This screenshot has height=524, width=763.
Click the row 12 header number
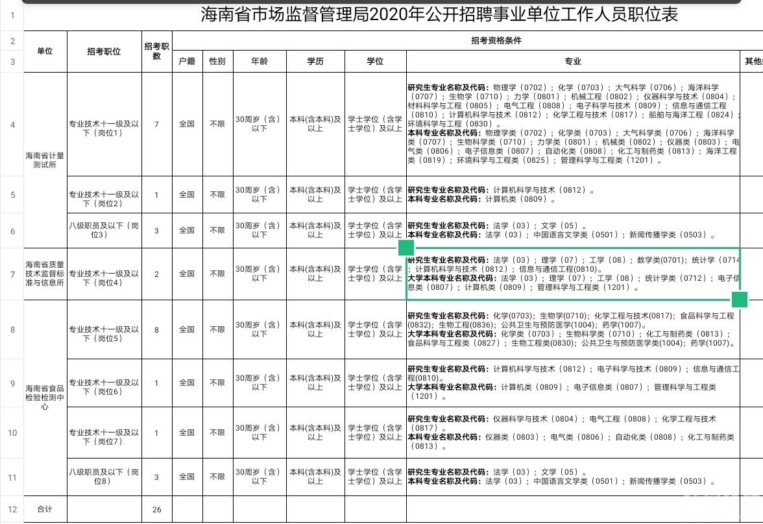click(x=12, y=509)
